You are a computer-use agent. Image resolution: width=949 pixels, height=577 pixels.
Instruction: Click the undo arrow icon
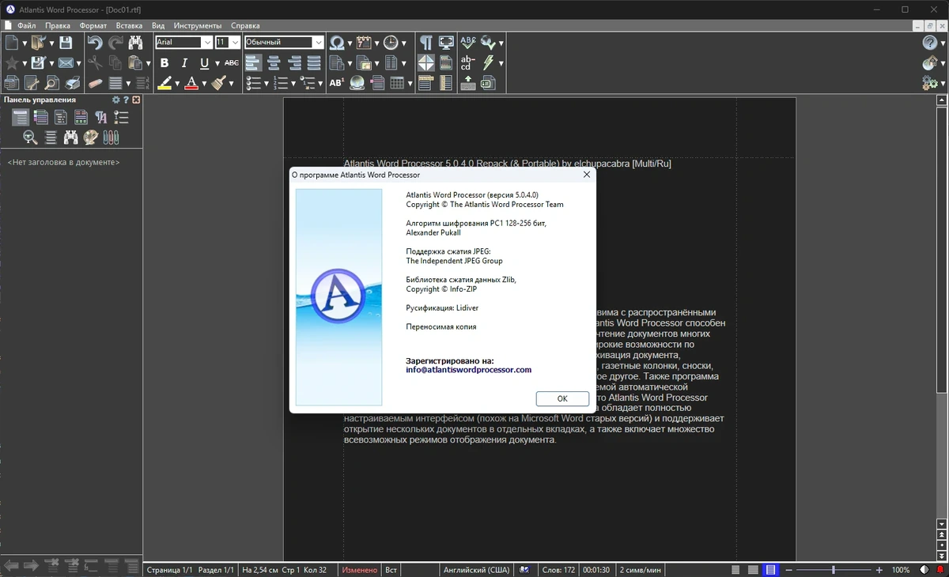click(x=95, y=43)
